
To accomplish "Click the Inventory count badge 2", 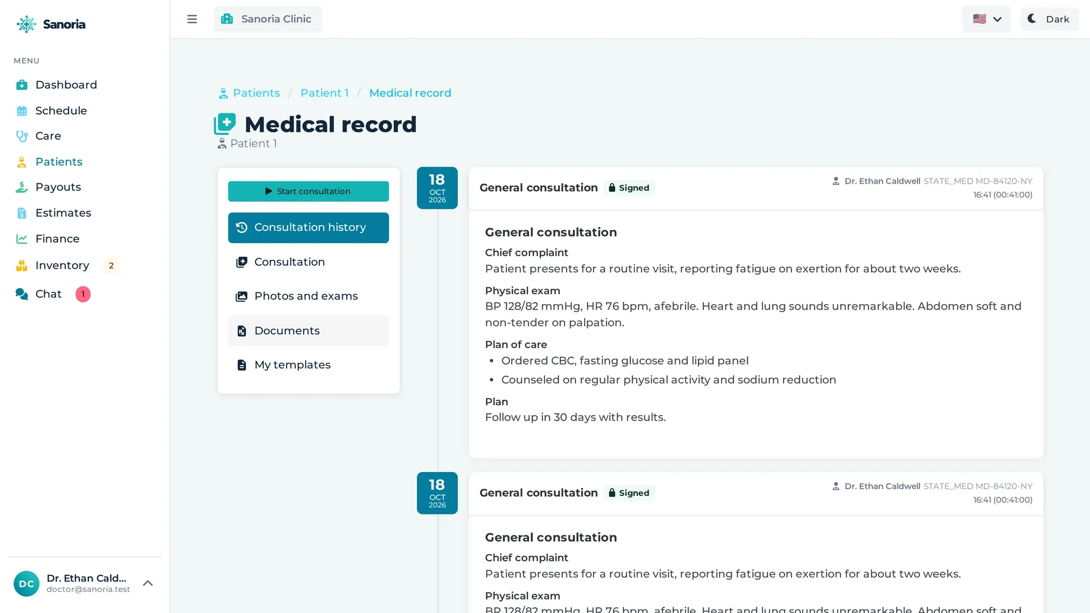I will tap(111, 265).
